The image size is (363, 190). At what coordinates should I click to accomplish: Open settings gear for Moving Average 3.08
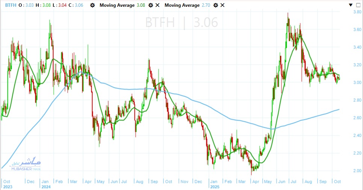click(x=151, y=5)
